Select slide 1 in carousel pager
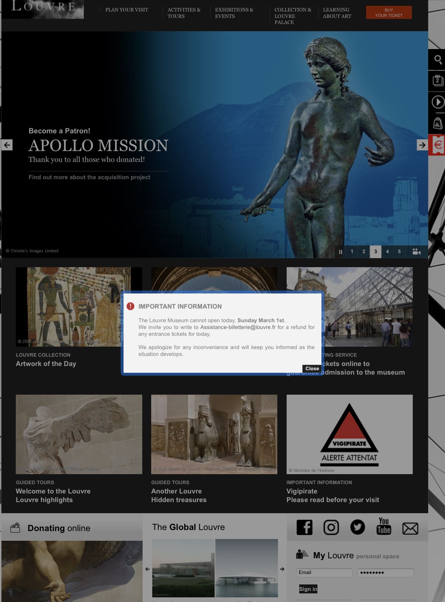The height and width of the screenshot is (602, 445). [352, 252]
